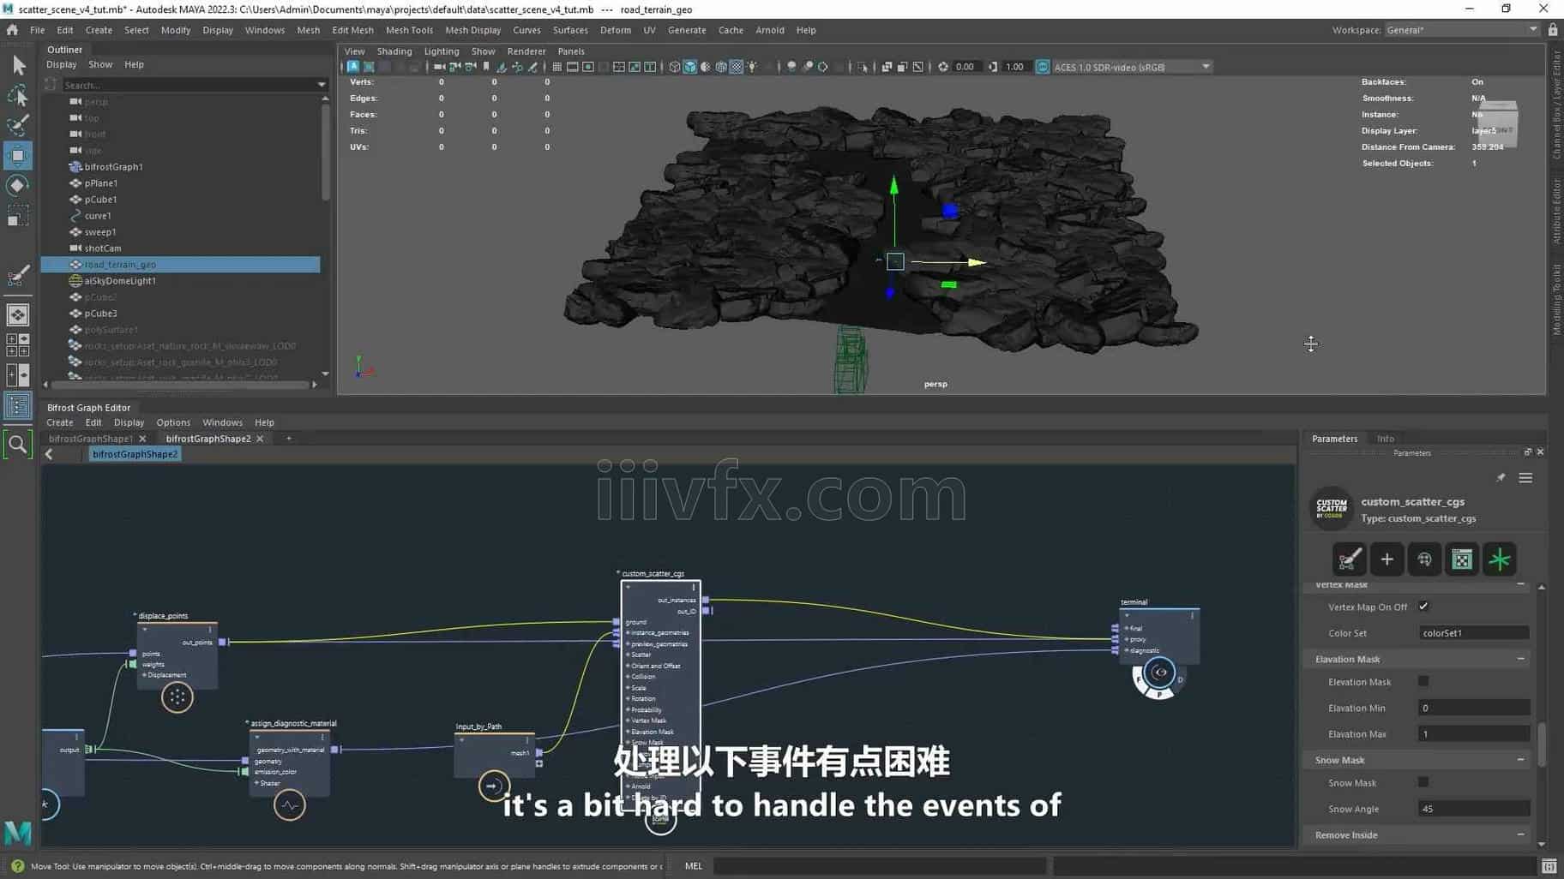Go back with Bifrost graph navigation arrow
This screenshot has height=879, width=1564.
pyautogui.click(x=49, y=455)
